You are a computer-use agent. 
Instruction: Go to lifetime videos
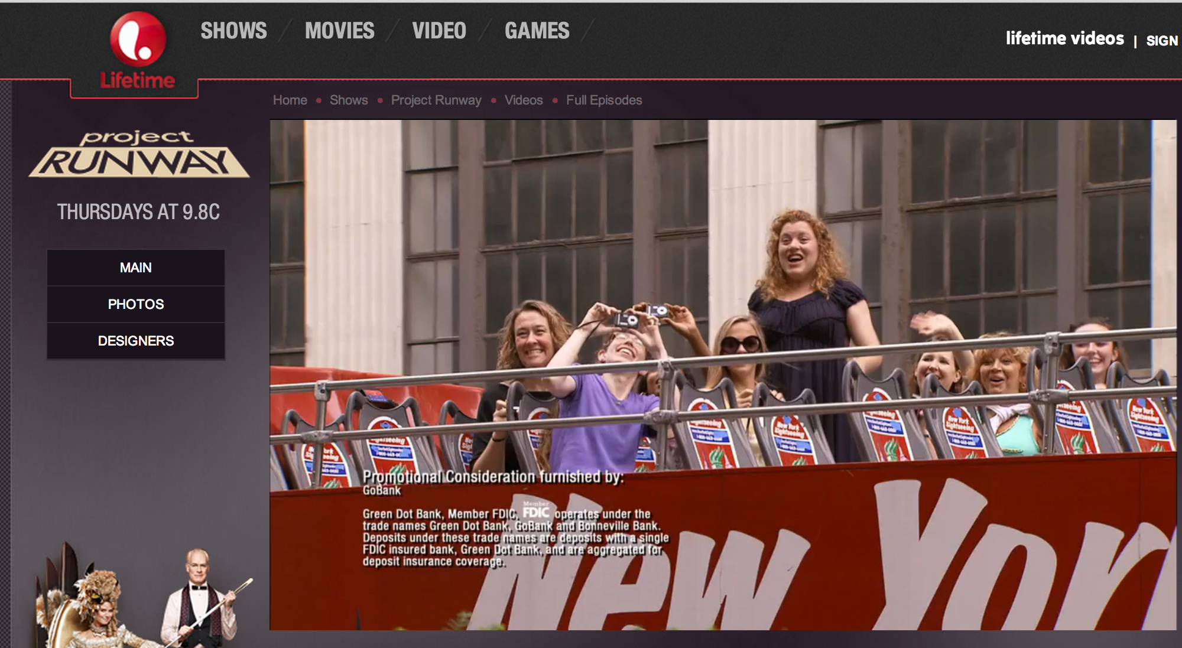click(1064, 38)
